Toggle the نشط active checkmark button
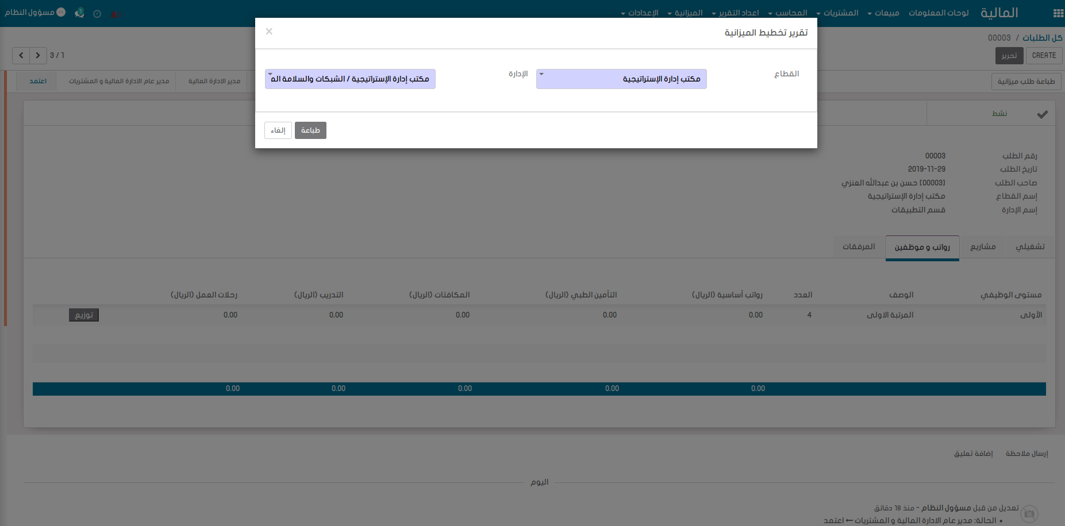 [x=1042, y=114]
